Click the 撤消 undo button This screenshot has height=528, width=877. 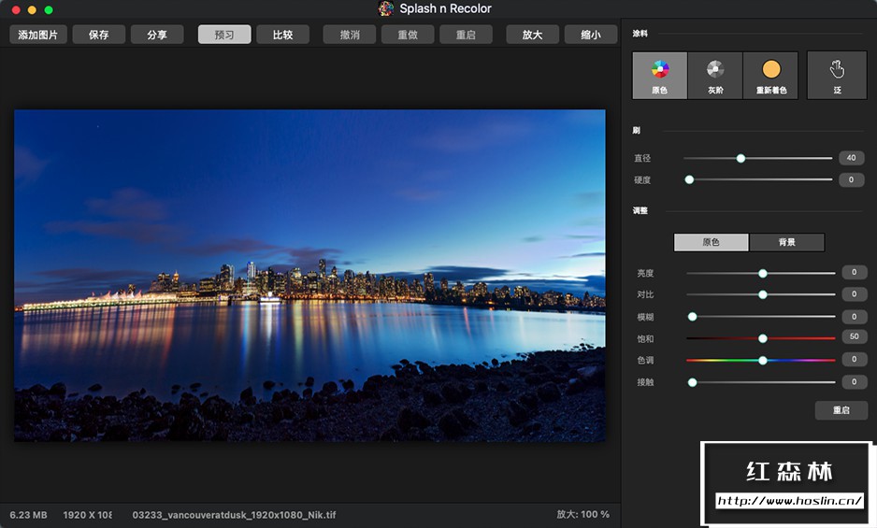coord(350,35)
